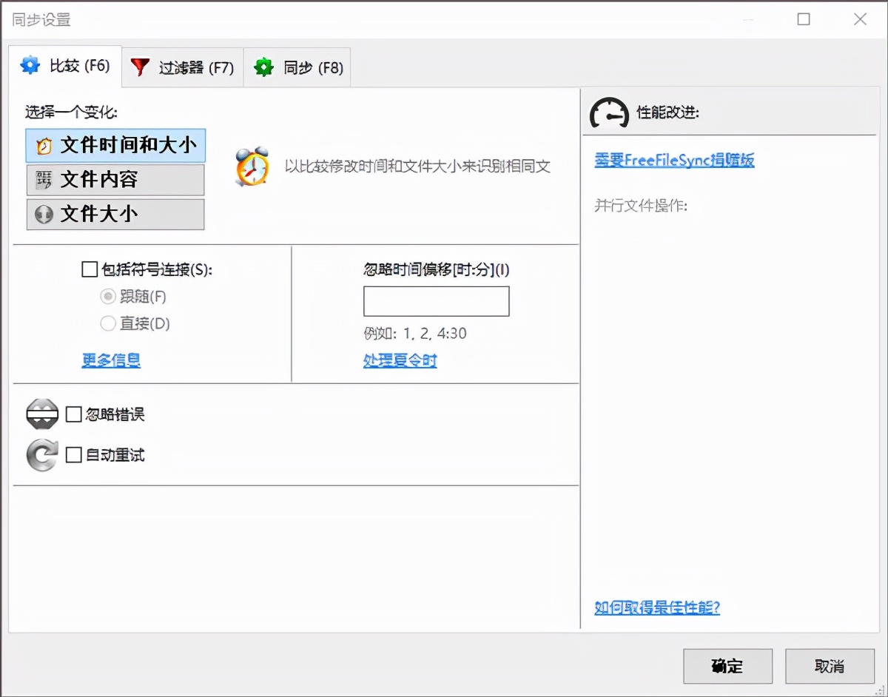Maximize the 同步设置 window
The image size is (888, 697).
coord(804,20)
